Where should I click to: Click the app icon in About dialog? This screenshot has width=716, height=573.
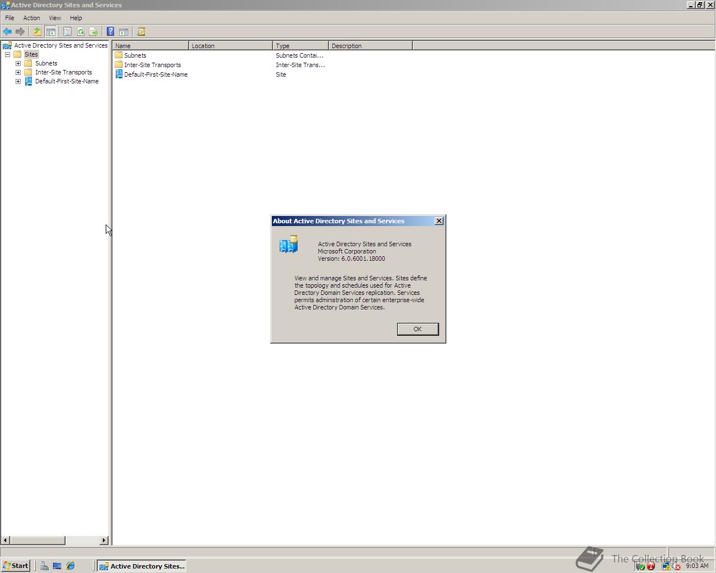(289, 245)
